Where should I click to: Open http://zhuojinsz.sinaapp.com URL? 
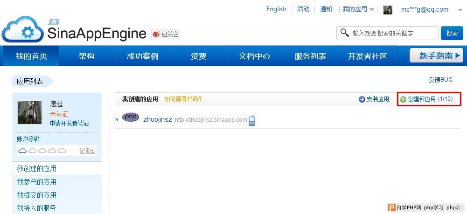pyautogui.click(x=211, y=120)
